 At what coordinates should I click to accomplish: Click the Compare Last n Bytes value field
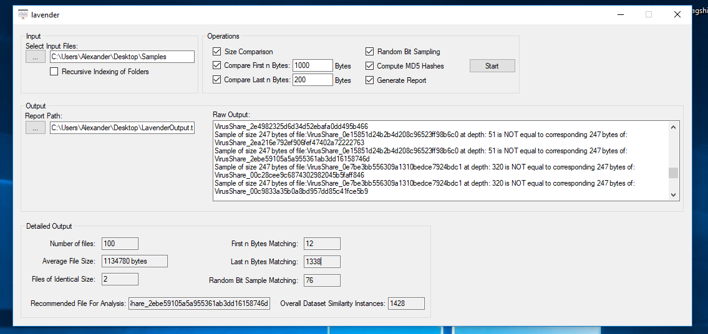[312, 80]
